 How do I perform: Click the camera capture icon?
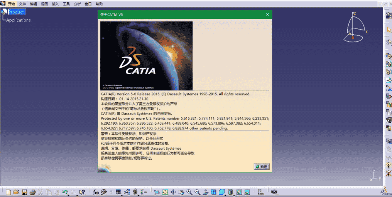pyautogui.click(x=274, y=192)
